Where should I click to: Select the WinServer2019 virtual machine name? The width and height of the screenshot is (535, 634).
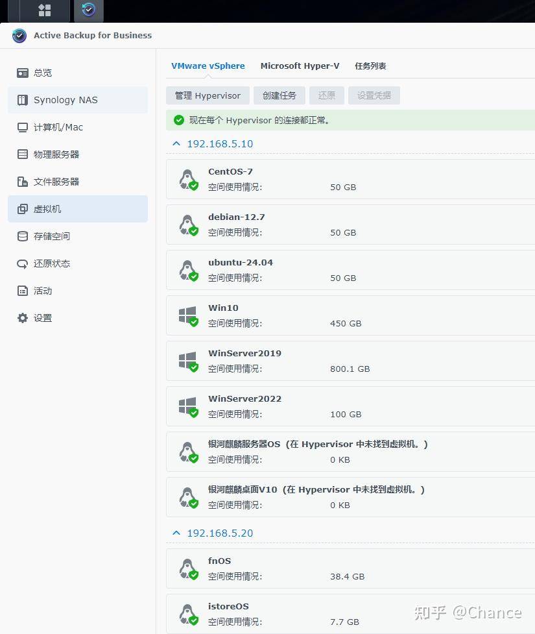[244, 354]
